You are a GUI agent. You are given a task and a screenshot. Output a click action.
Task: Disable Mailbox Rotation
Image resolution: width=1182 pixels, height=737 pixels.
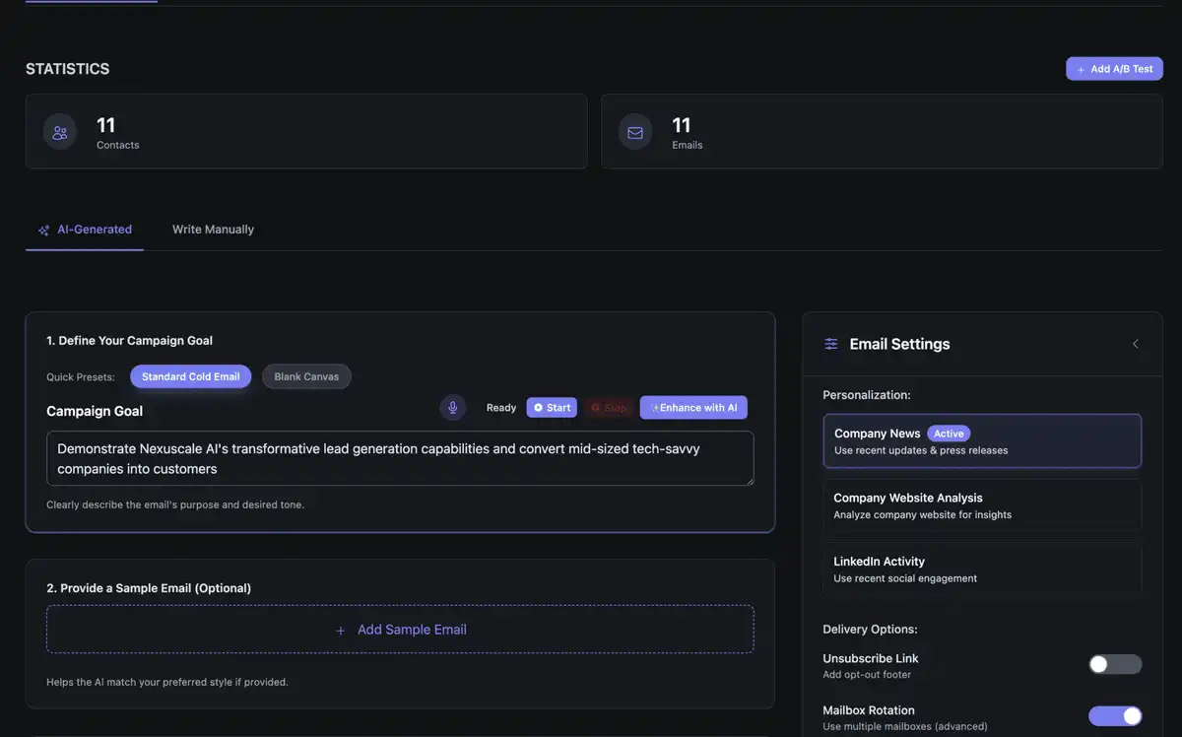coord(1114,715)
